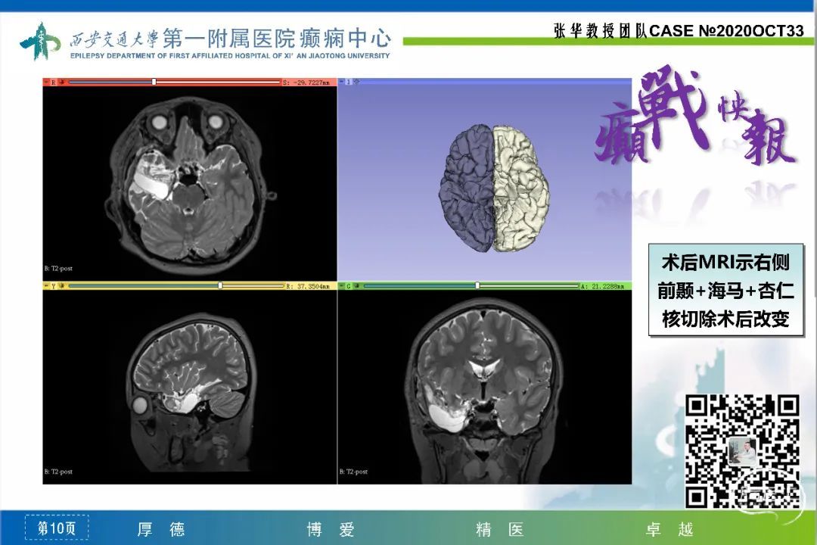Click the red slice view 'R' label
The height and width of the screenshot is (545, 817).
(53, 82)
